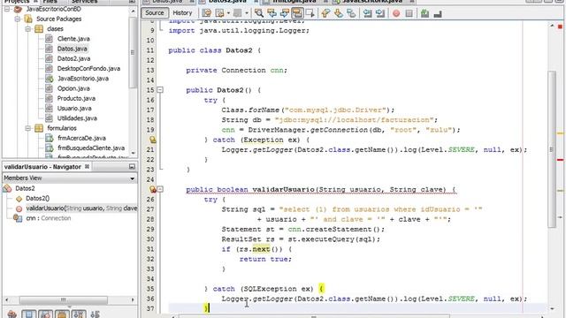Viewport: 566px width, 318px height.
Task: Click the Uncomment lines toolbar icon
Action: (438, 13)
